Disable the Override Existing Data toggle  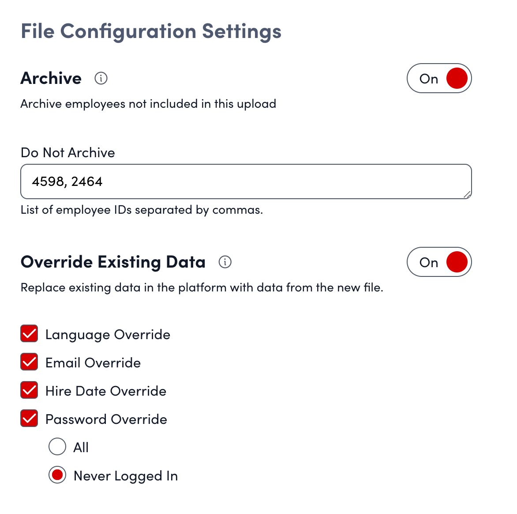click(x=439, y=262)
